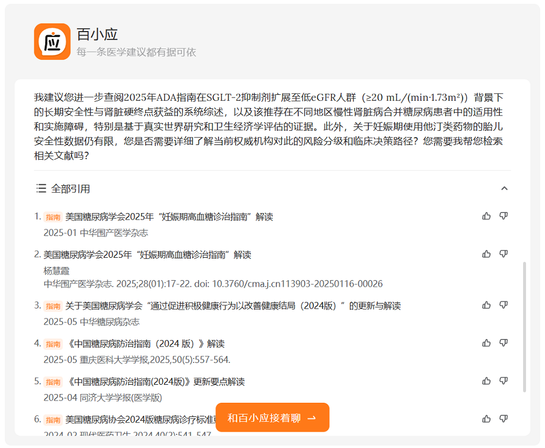Click the 百小应 app logo icon
This screenshot has width=545, height=448.
52,41
